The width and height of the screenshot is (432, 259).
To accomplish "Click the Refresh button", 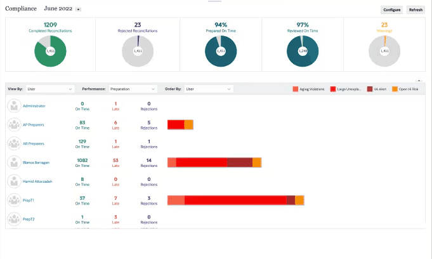I will pyautogui.click(x=416, y=10).
